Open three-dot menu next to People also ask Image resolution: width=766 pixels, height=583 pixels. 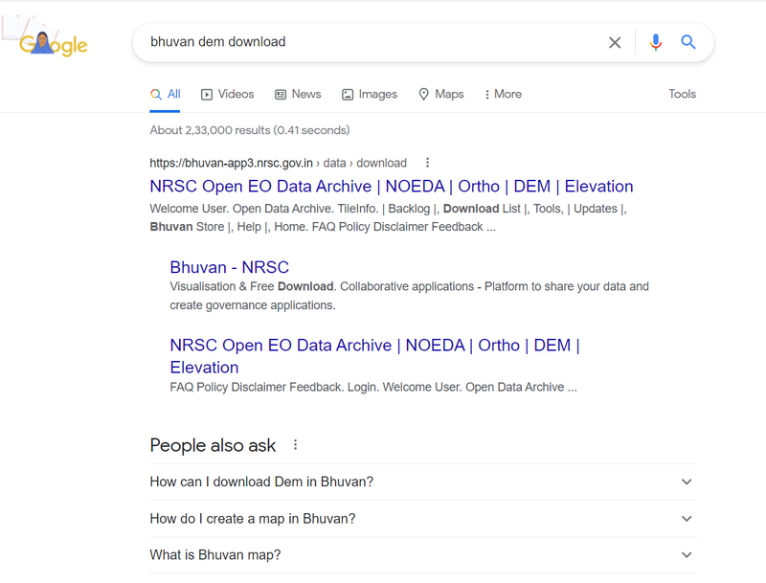(295, 445)
